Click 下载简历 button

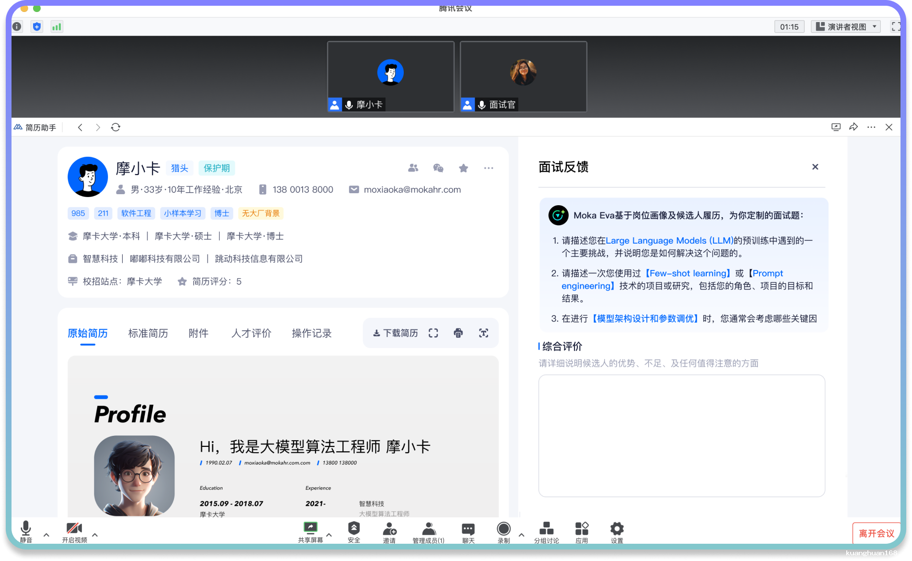click(x=396, y=333)
